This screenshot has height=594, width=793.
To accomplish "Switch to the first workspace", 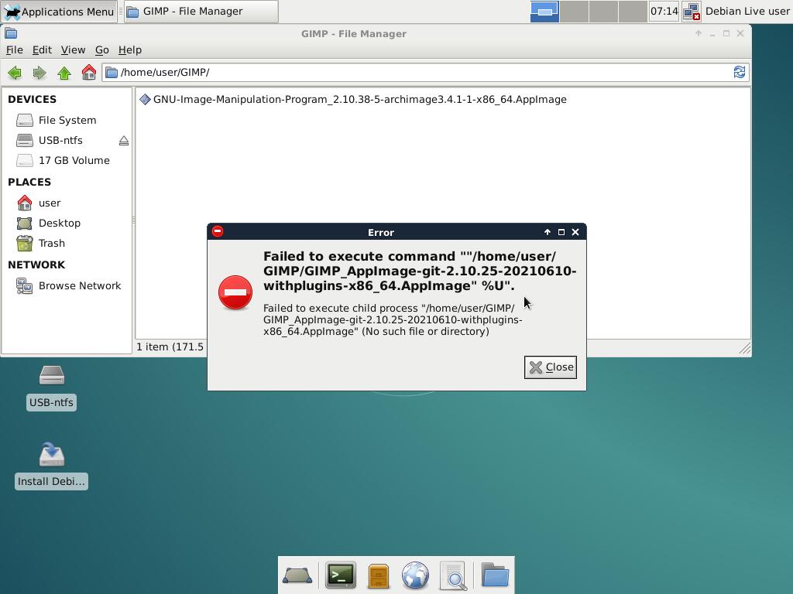I will tap(544, 11).
